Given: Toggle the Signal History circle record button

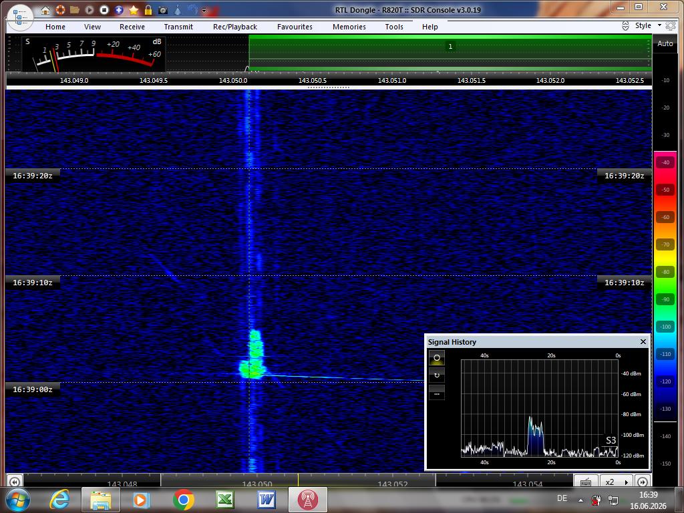Looking at the screenshot, I should [x=437, y=358].
